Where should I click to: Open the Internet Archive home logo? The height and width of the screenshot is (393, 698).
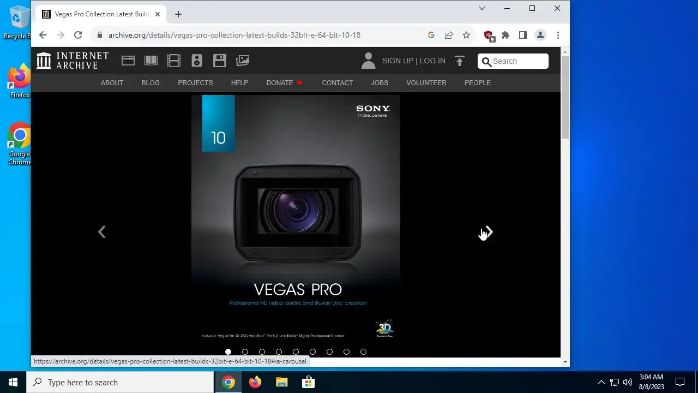click(73, 61)
